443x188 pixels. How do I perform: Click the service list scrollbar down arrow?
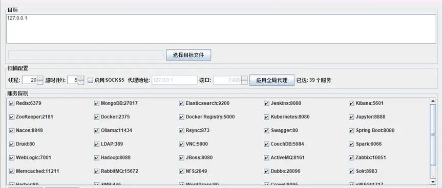(x=433, y=182)
